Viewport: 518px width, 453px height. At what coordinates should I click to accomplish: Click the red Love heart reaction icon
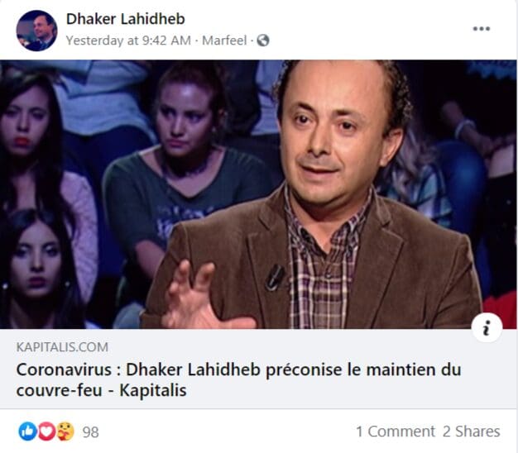[x=46, y=431]
